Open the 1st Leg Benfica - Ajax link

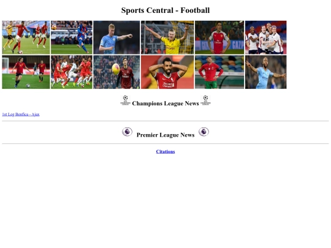pyautogui.click(x=21, y=115)
